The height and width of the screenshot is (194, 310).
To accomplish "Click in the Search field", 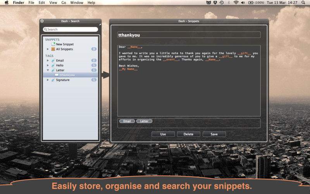I will pos(71,29).
